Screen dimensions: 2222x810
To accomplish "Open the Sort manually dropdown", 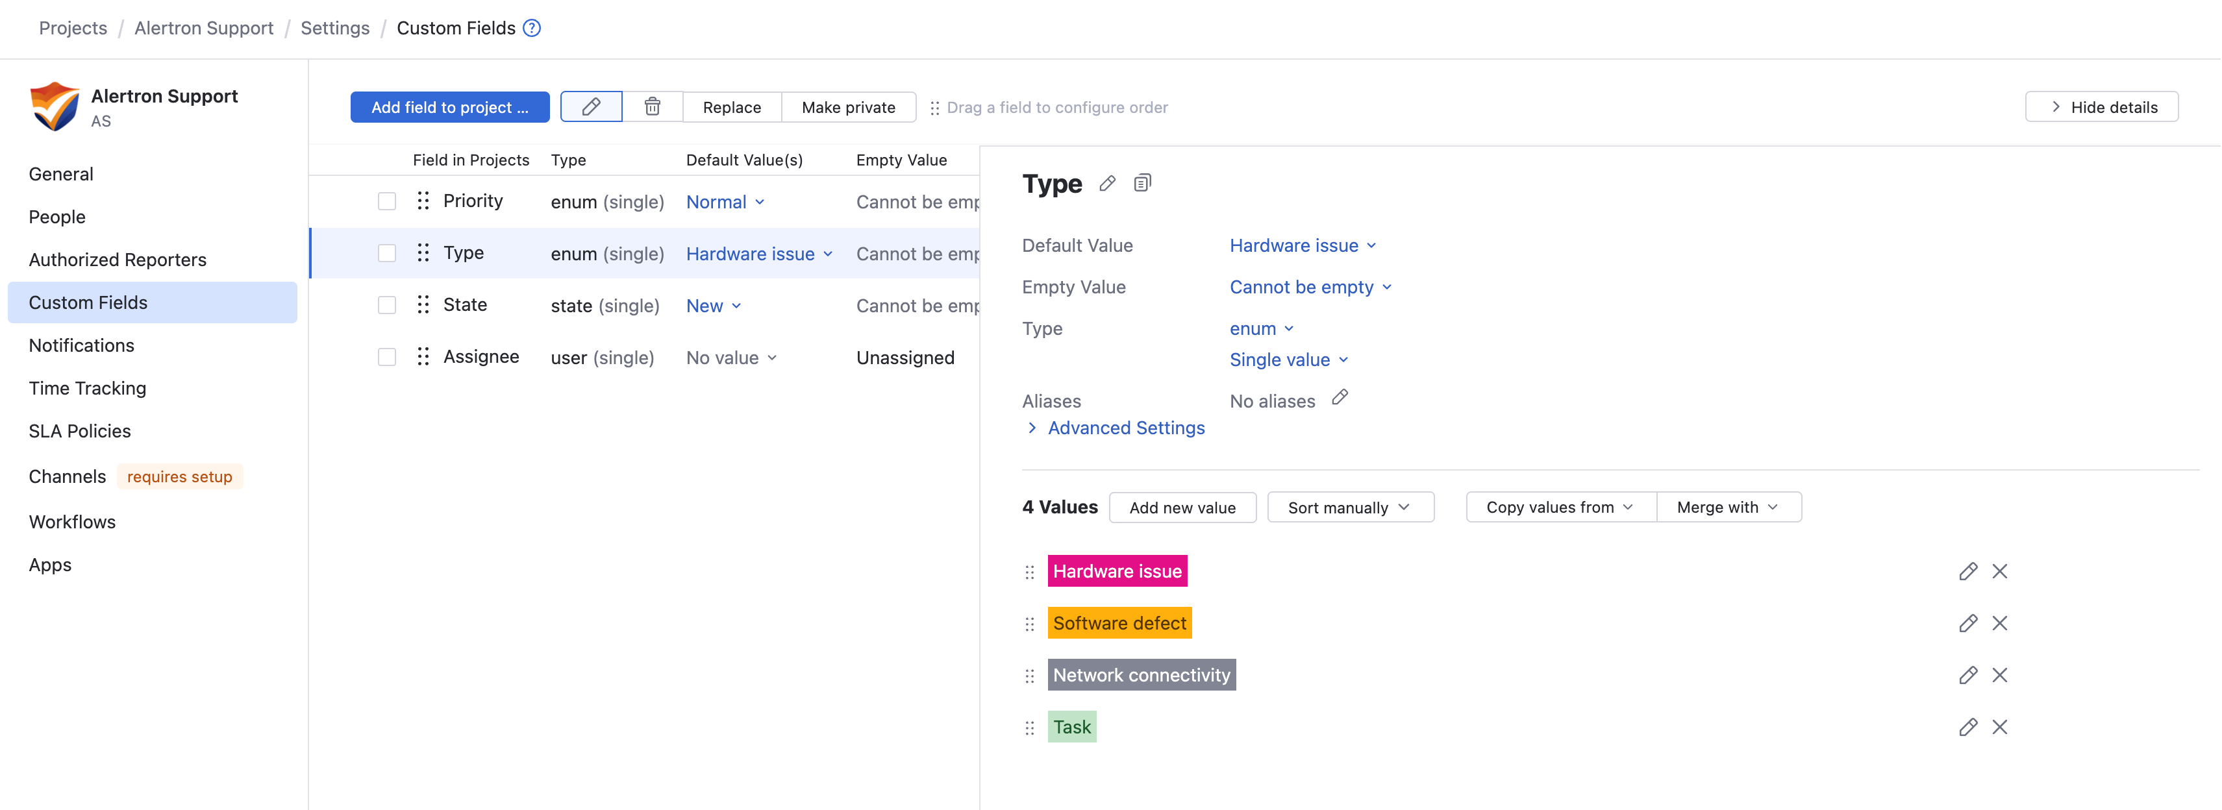I will 1350,507.
